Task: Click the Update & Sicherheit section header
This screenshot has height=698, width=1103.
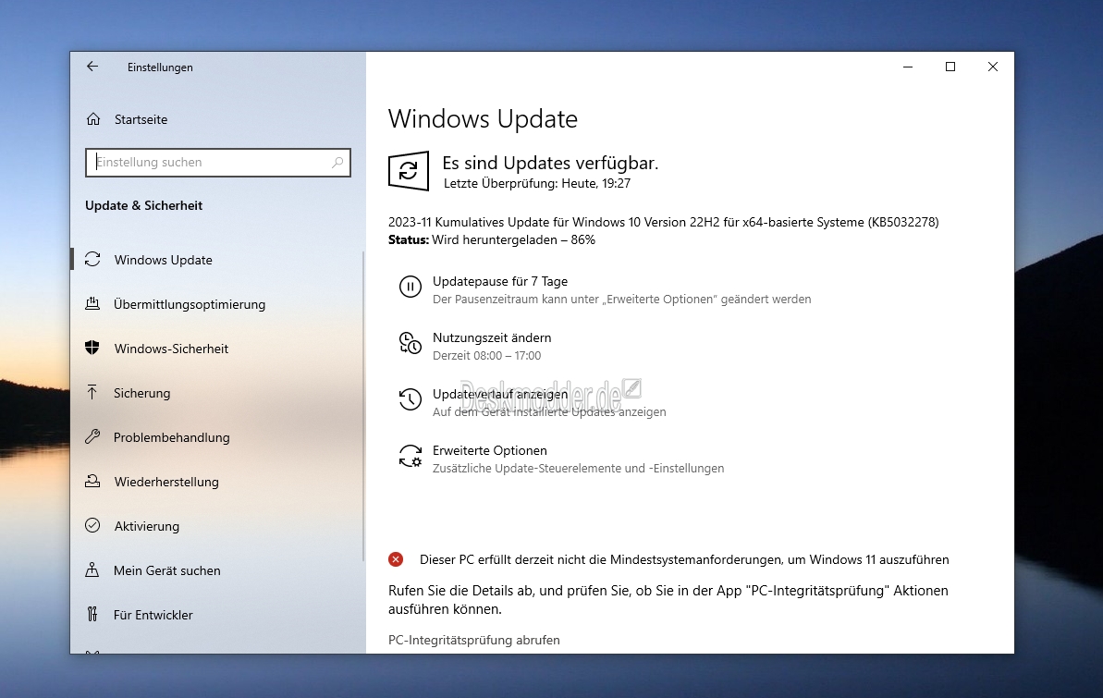Action: 143,205
